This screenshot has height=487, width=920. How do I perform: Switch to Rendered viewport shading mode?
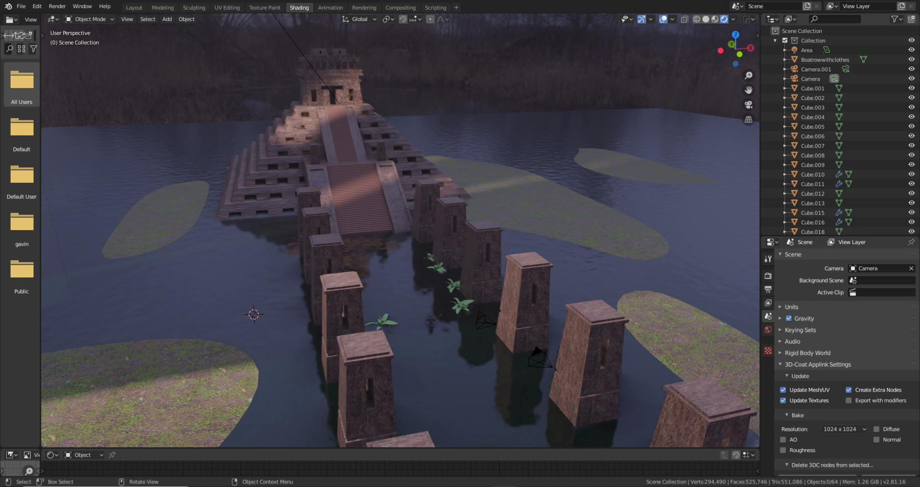[723, 19]
